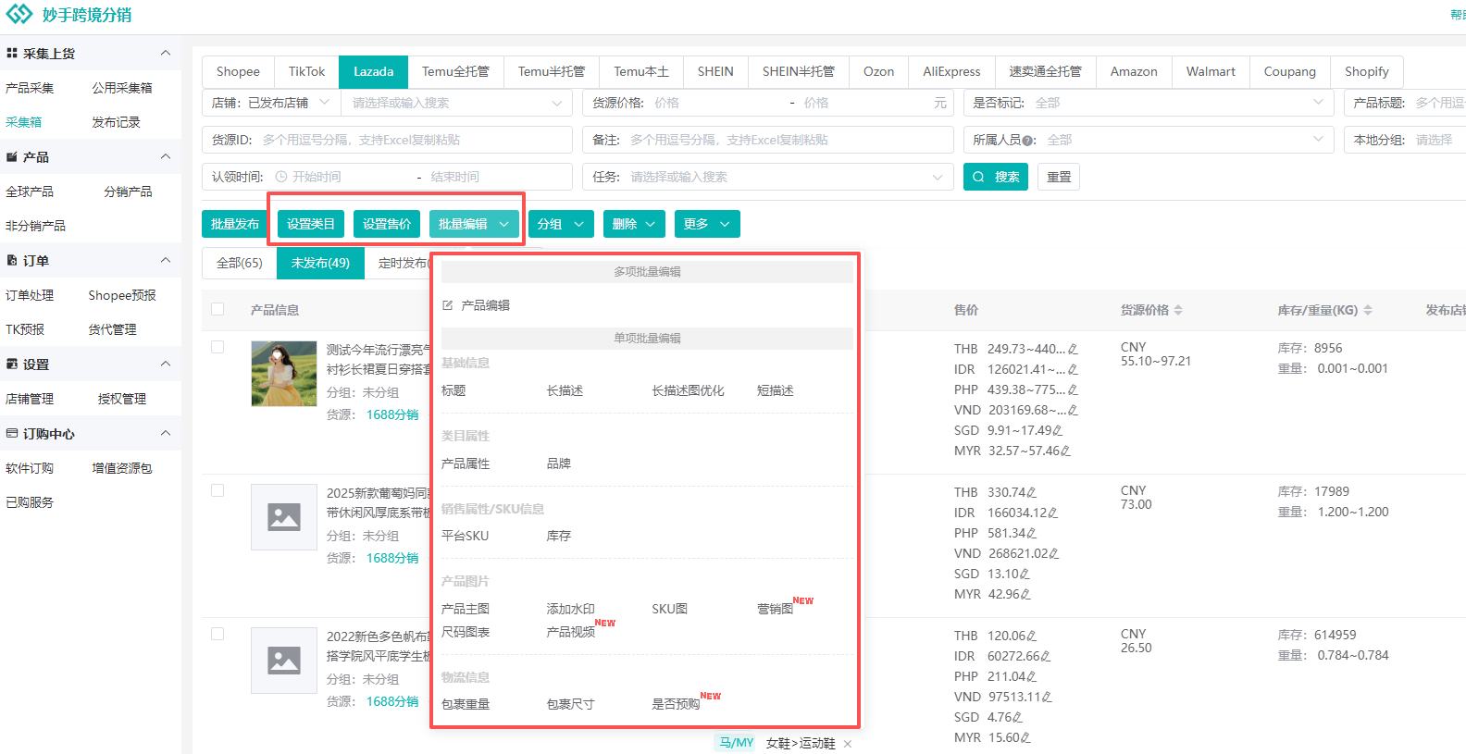Click the edit icon next to MYR 32.57~57.46

[1065, 451]
